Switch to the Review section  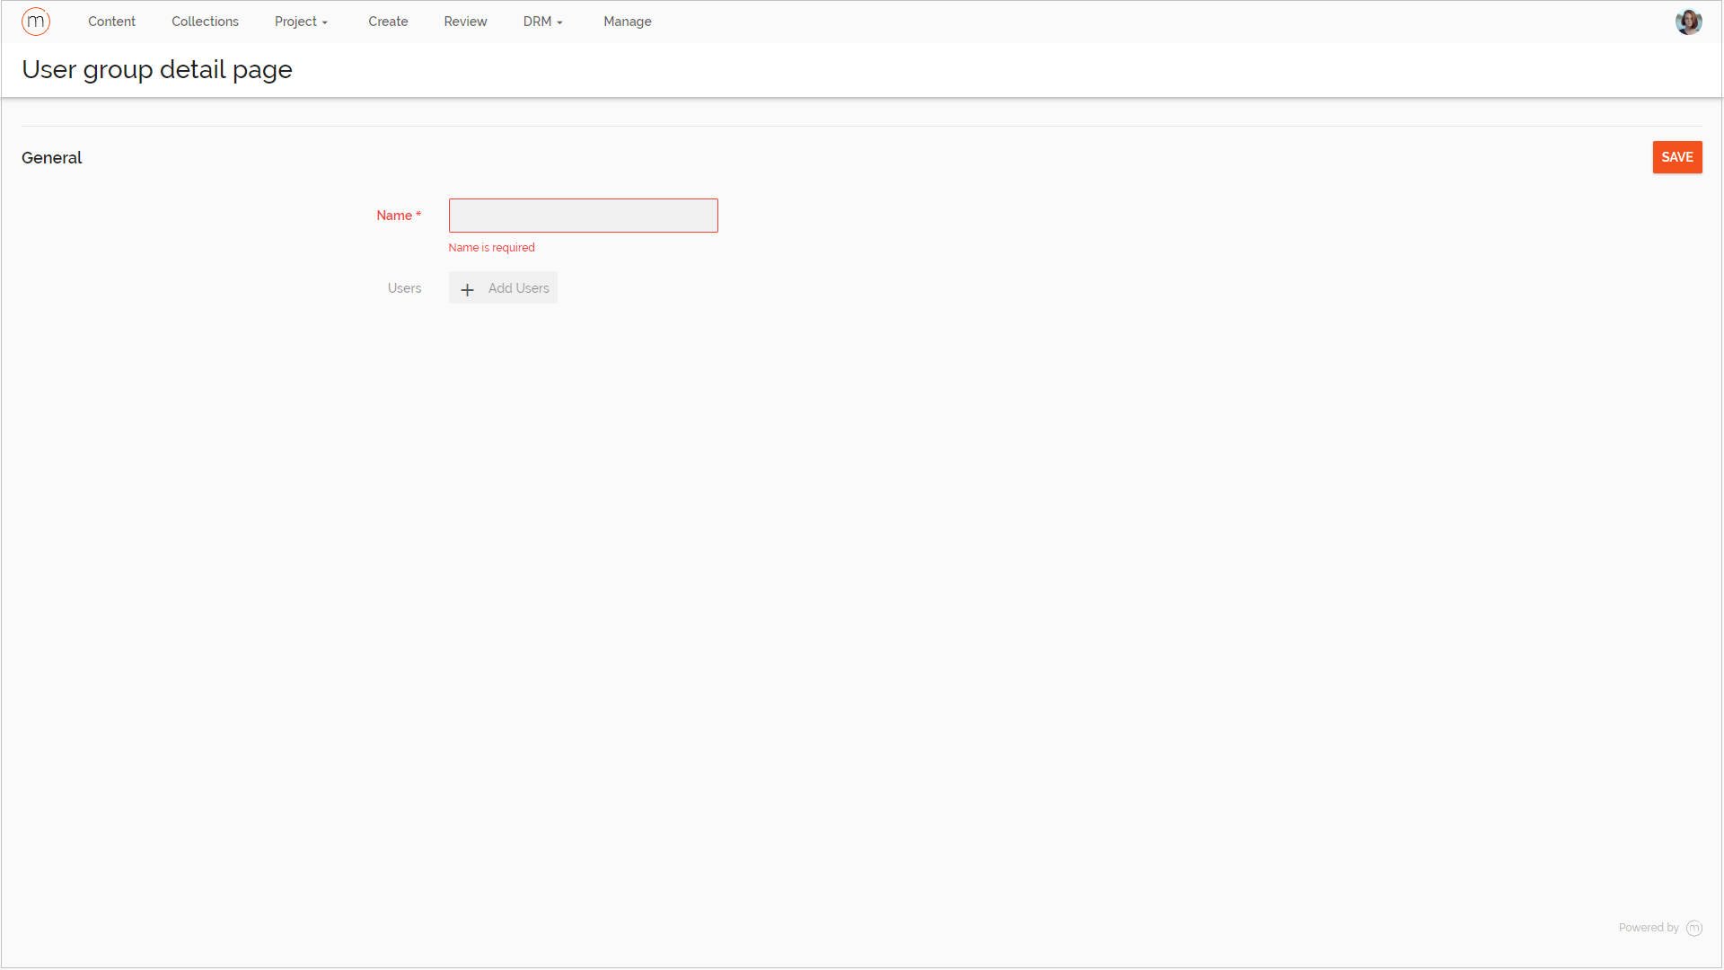465,22
